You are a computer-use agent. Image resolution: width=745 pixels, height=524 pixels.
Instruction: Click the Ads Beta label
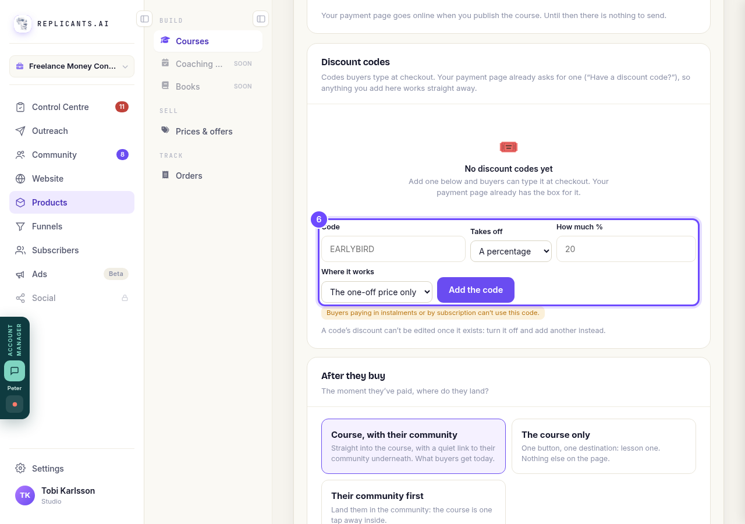pyautogui.click(x=116, y=274)
